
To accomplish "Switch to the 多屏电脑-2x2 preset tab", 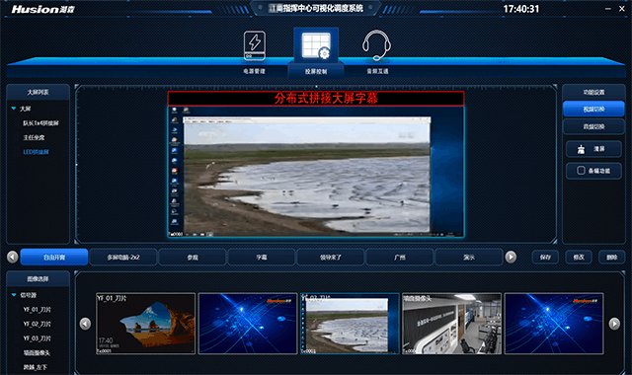I will click(123, 257).
